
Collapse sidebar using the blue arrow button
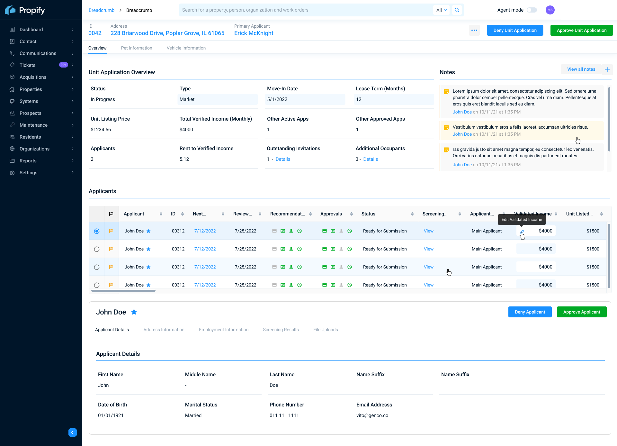[73, 432]
